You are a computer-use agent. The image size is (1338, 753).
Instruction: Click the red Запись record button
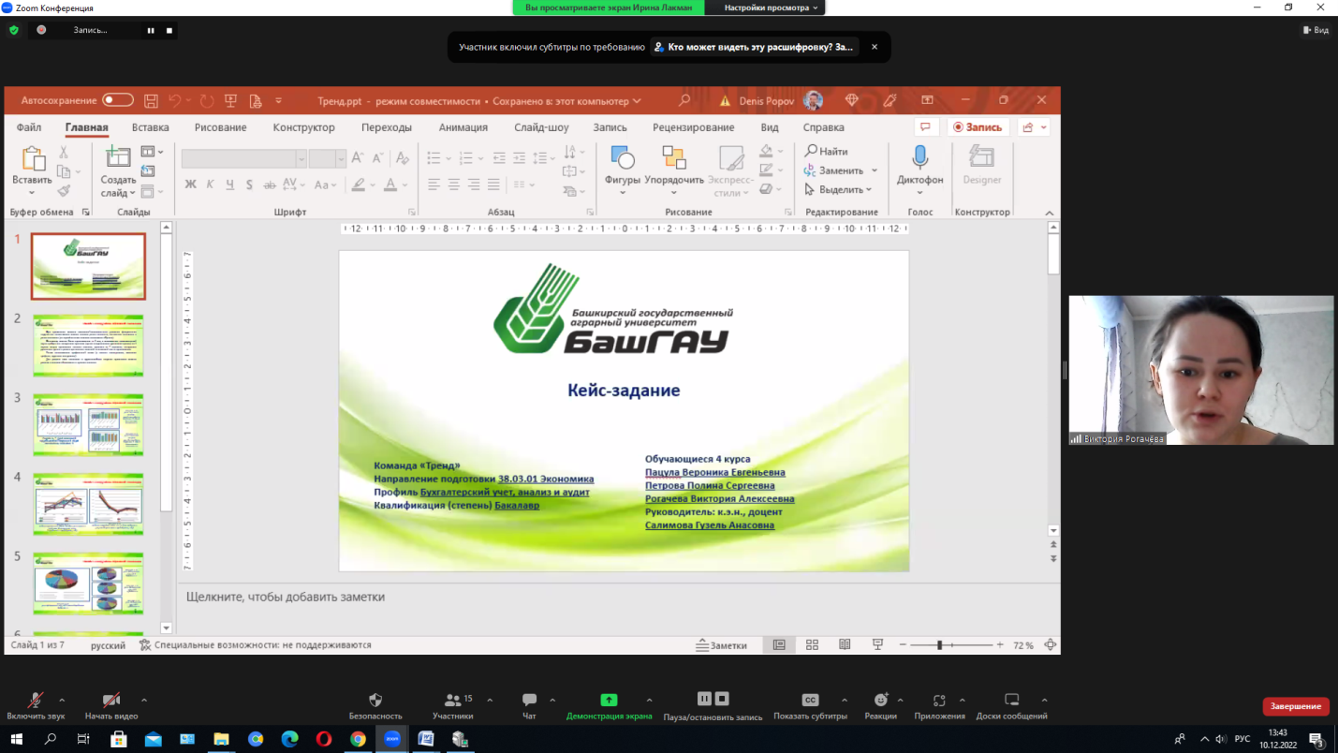(x=978, y=127)
